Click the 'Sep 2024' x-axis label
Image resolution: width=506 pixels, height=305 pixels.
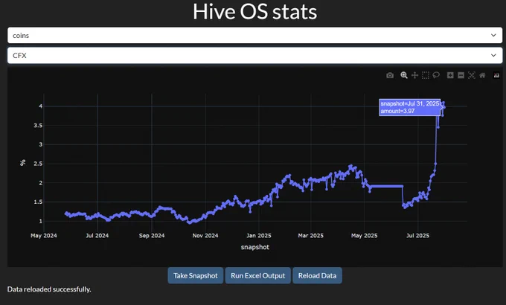pyautogui.click(x=152, y=236)
